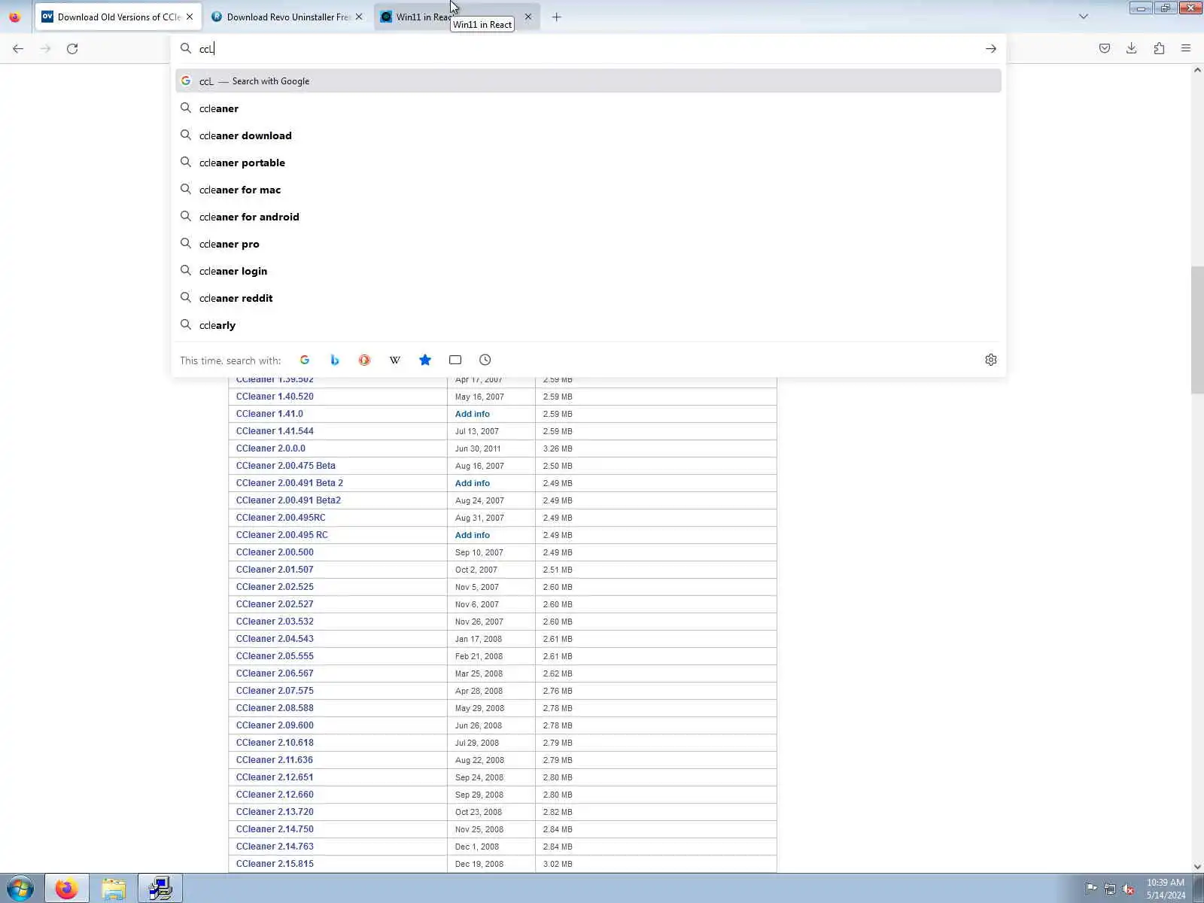Search in open Tabs this time
Image resolution: width=1204 pixels, height=903 pixels.
(x=455, y=360)
